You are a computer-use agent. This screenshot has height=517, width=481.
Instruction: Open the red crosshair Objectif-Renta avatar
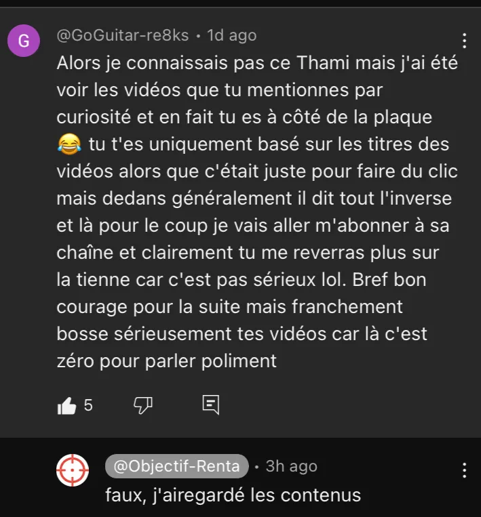73,470
